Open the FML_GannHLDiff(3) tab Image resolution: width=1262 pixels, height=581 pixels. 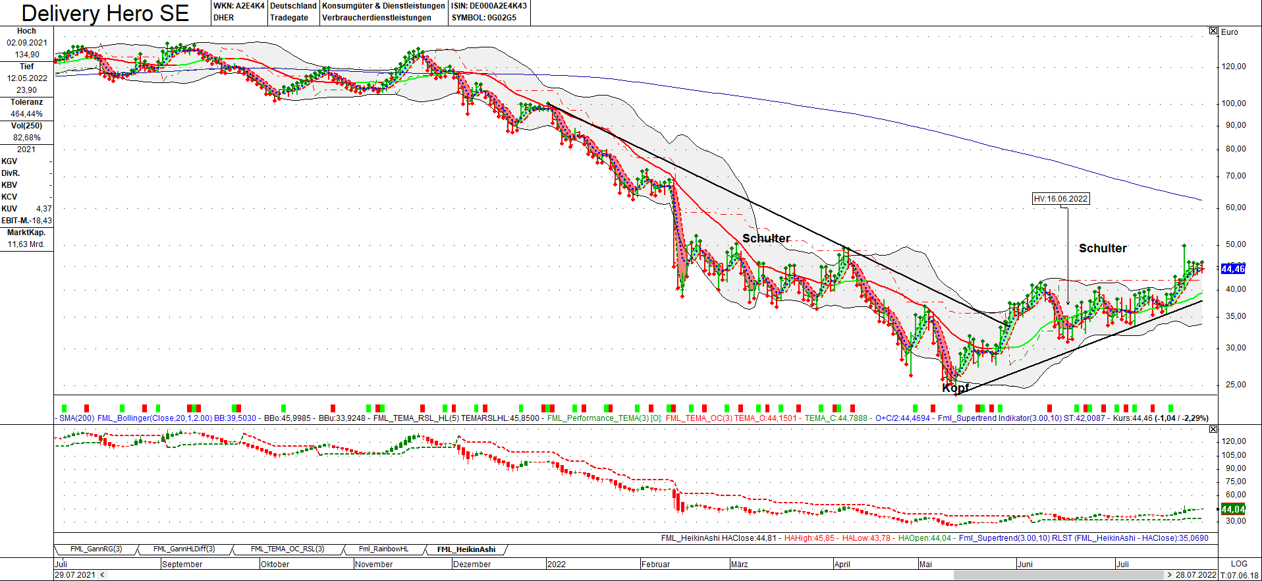point(184,549)
